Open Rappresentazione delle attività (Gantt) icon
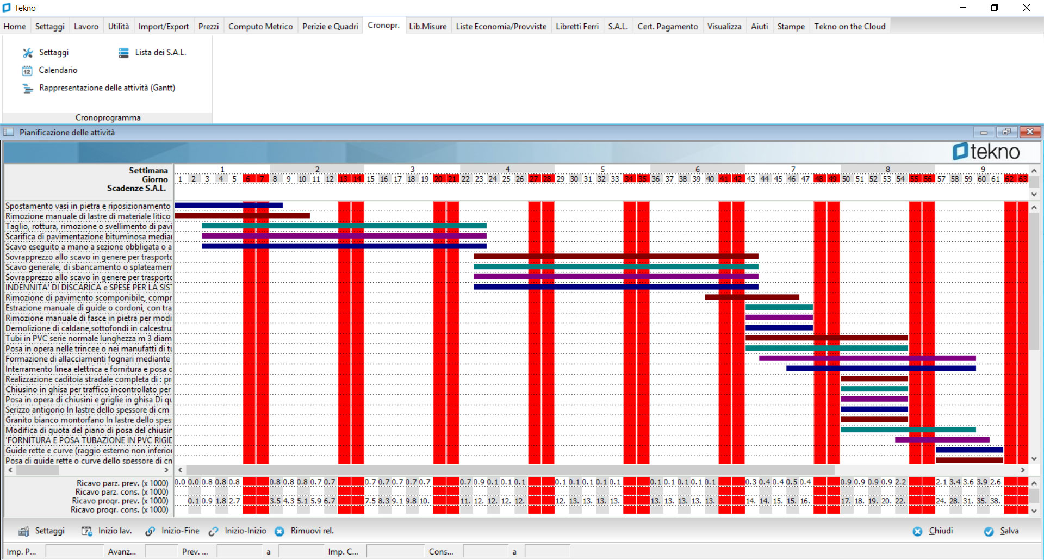 tap(27, 88)
